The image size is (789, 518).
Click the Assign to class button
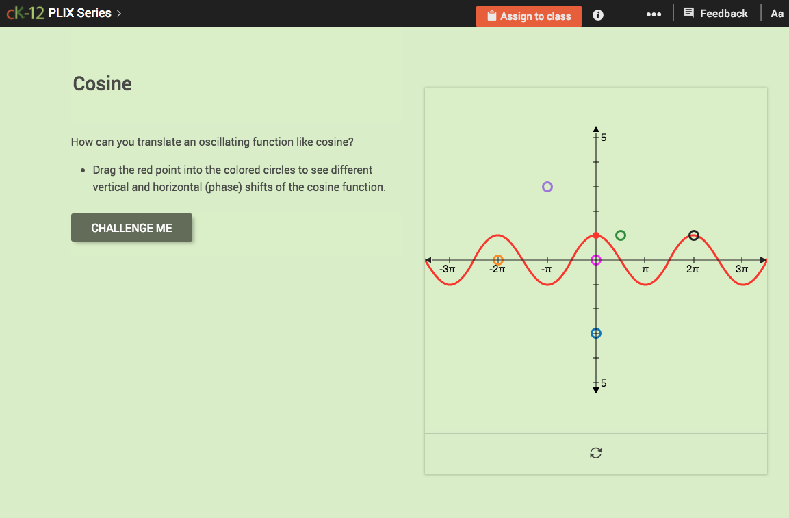click(x=529, y=16)
